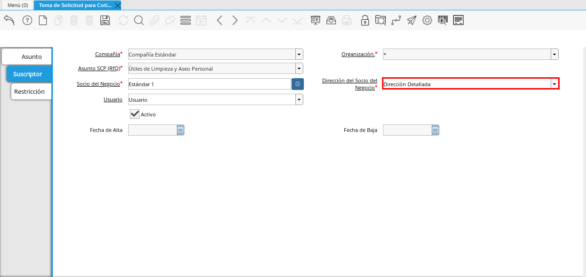The height and width of the screenshot is (277, 586).
Task: Click the Dirección Detallada combo field
Action: pyautogui.click(x=467, y=84)
